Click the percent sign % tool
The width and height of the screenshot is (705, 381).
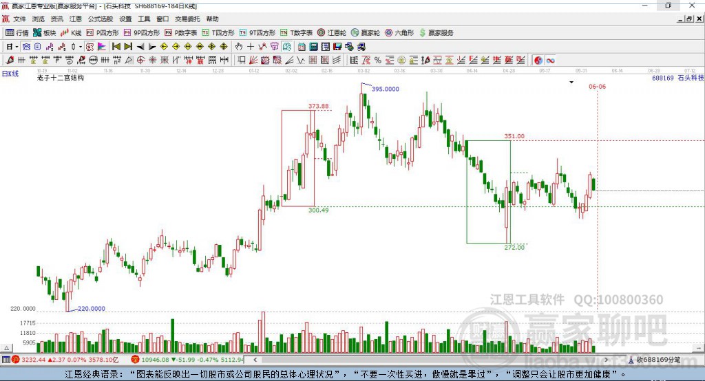click(x=378, y=60)
